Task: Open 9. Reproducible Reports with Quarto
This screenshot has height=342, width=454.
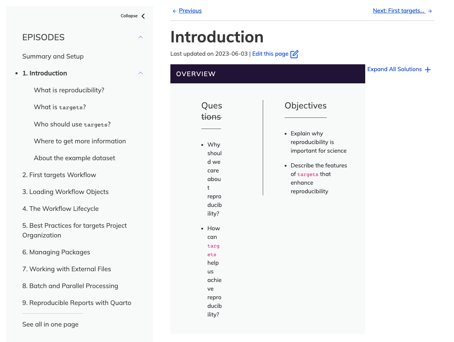Action: coord(77,302)
